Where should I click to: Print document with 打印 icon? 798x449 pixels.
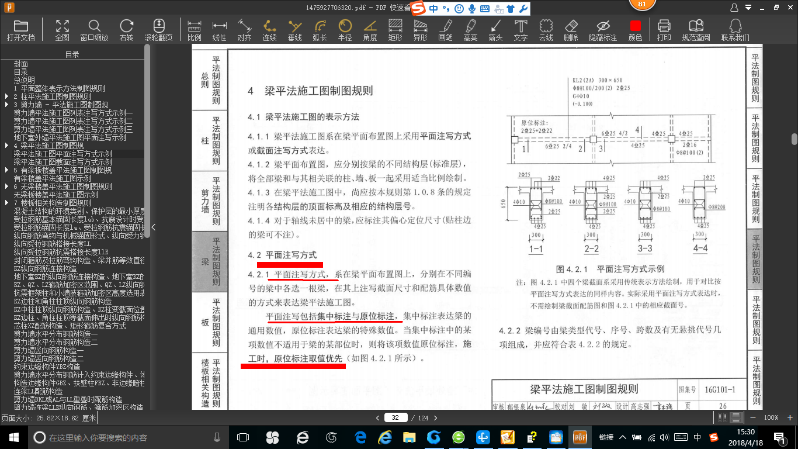664,30
